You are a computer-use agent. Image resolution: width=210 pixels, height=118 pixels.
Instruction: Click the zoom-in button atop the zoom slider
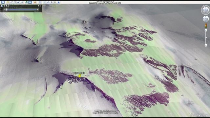206,30
